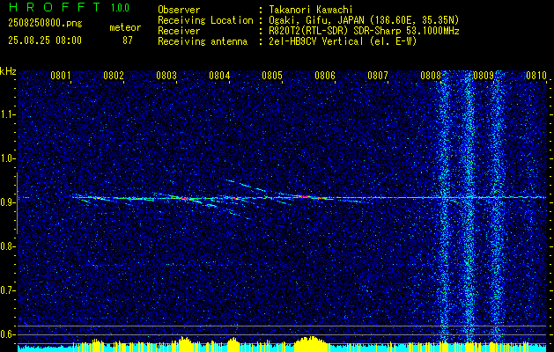
Task: Click time marker 0801
Action: (x=61, y=76)
